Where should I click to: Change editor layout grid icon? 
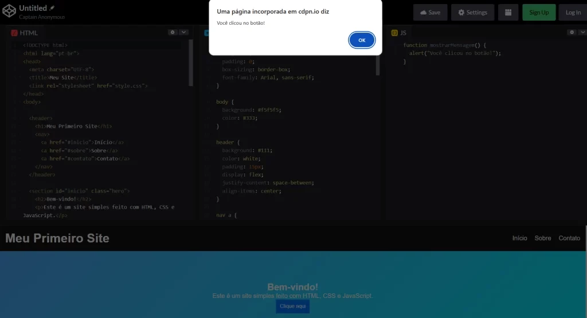(508, 13)
